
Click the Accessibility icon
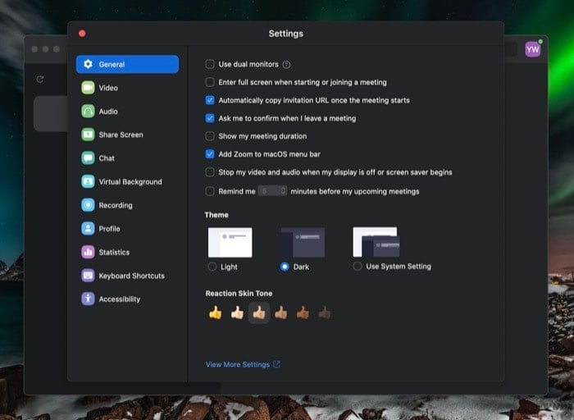coord(88,299)
